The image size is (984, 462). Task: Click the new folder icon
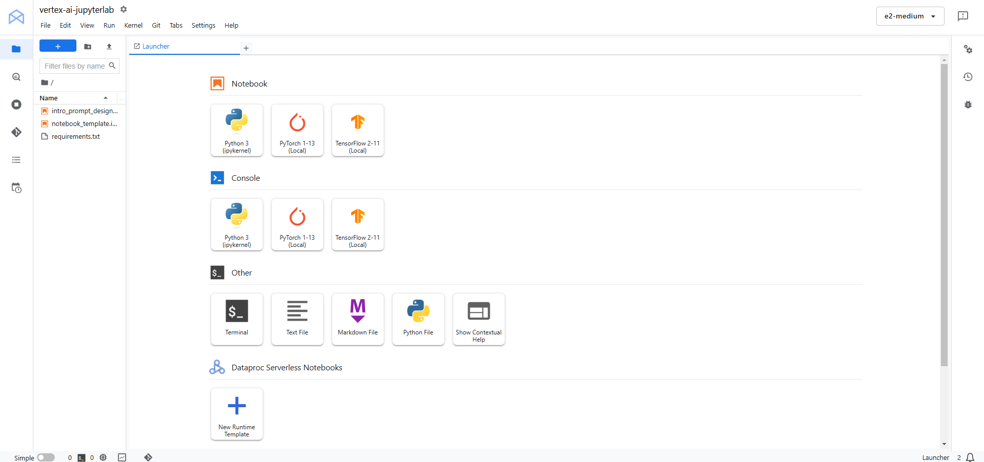[x=88, y=47]
